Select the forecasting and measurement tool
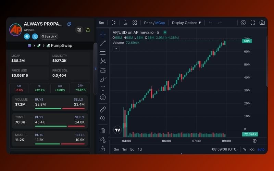Screen dimensions: 274x171 (x=103, y=70)
